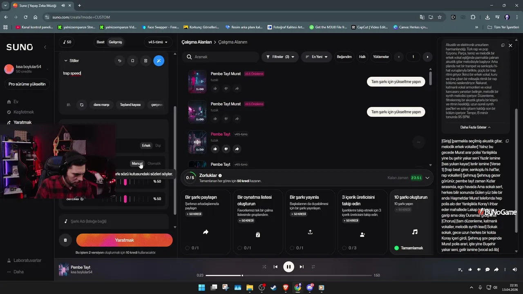Select Gelişmiş mode

coord(115,42)
